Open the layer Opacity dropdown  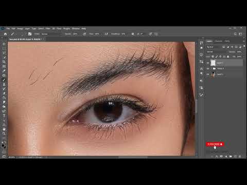[x=239, y=52]
